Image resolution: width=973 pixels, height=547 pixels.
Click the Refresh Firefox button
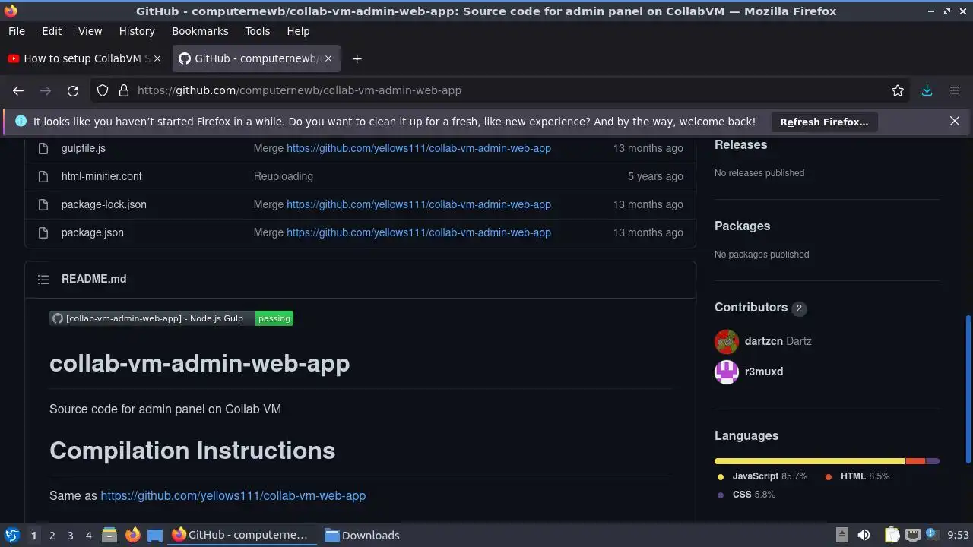pos(824,122)
